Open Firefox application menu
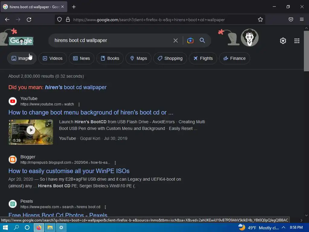The width and height of the screenshot is (309, 232). pyautogui.click(x=302, y=19)
